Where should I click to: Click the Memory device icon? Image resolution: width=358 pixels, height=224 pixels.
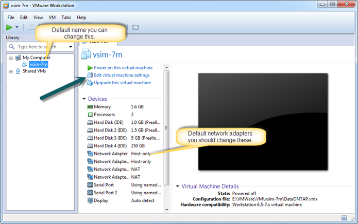point(90,107)
